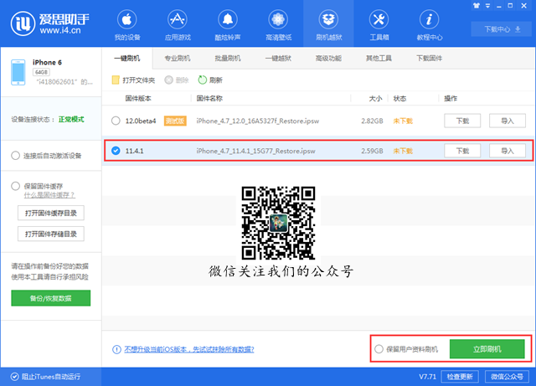
Task: Click 微信公众号 button in status bar
Action: point(508,377)
